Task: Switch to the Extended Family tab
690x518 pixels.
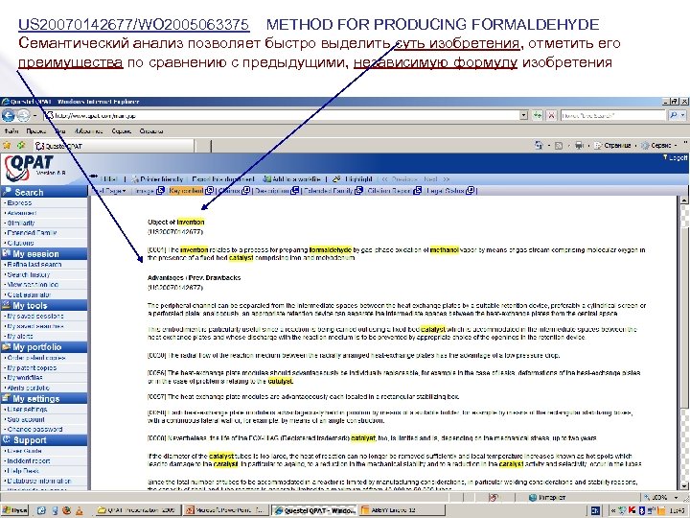Action: tap(329, 191)
